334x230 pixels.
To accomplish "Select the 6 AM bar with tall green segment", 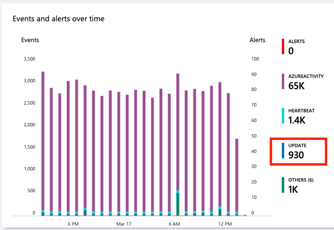I will point(178,144).
